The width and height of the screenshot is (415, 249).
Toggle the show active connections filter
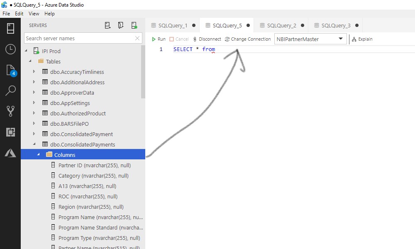(134, 25)
